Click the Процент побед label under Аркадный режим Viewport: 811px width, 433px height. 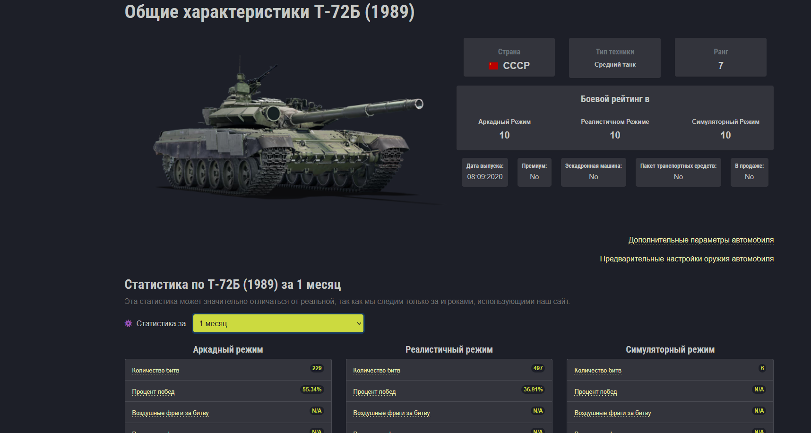pos(153,391)
